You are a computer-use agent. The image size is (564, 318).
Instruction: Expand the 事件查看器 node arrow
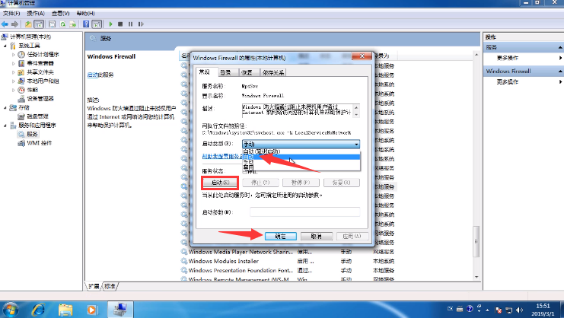point(14,63)
